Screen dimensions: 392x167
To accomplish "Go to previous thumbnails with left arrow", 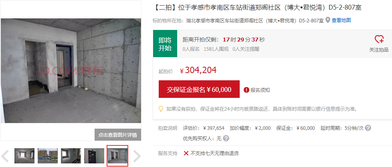I will coord(5,156).
